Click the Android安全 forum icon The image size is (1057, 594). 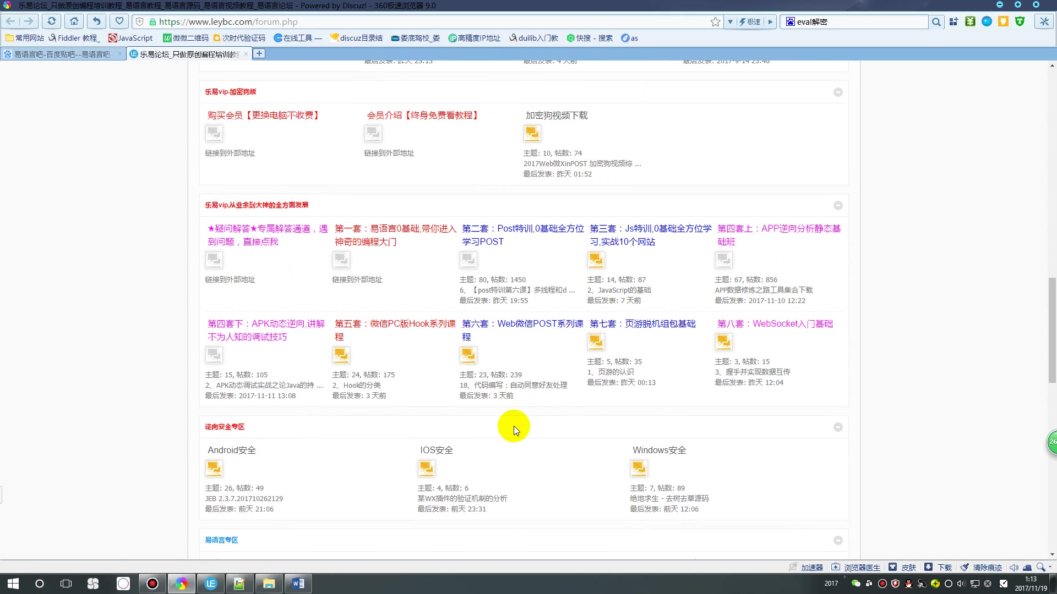point(214,468)
